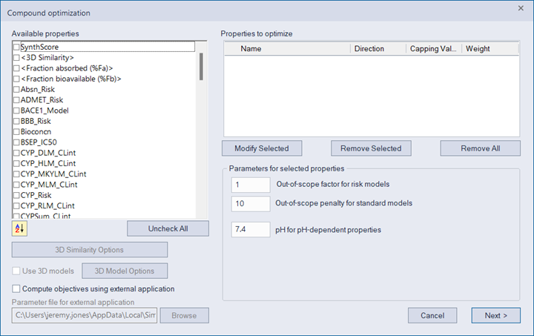Select the Absn_Risk checkbox
Screen dimensions: 534x336
(x=16, y=89)
